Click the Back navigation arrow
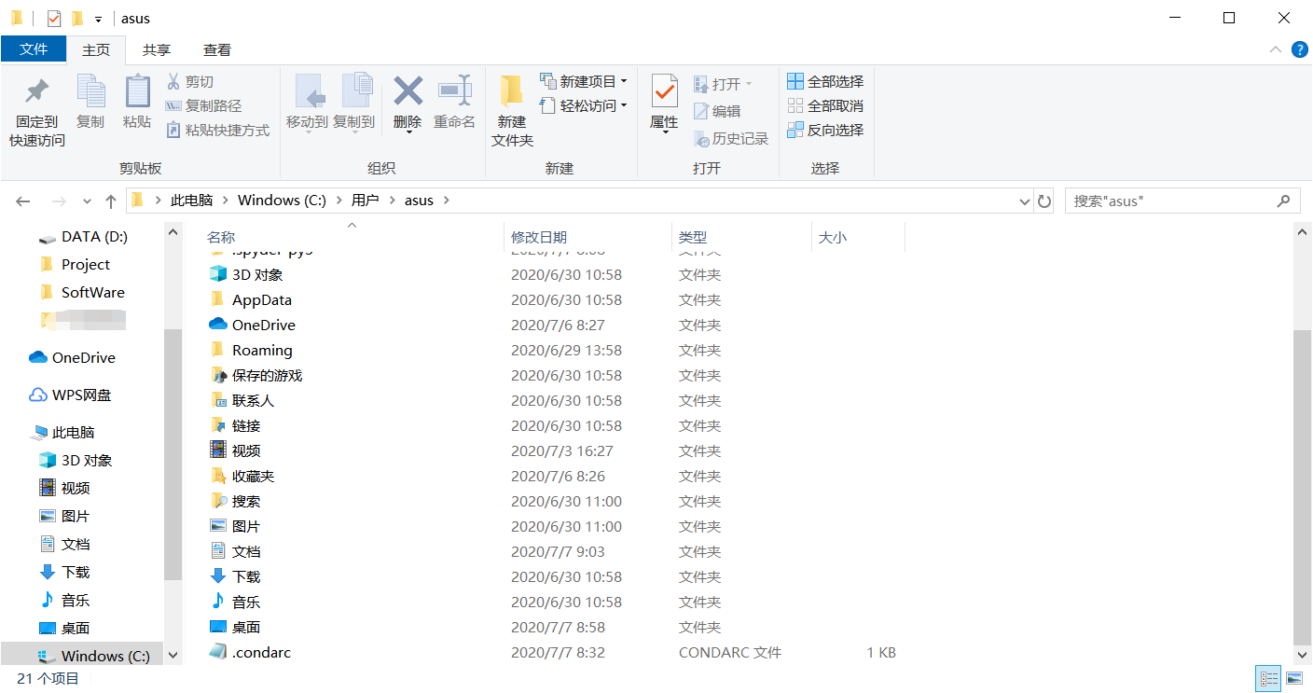 (23, 201)
